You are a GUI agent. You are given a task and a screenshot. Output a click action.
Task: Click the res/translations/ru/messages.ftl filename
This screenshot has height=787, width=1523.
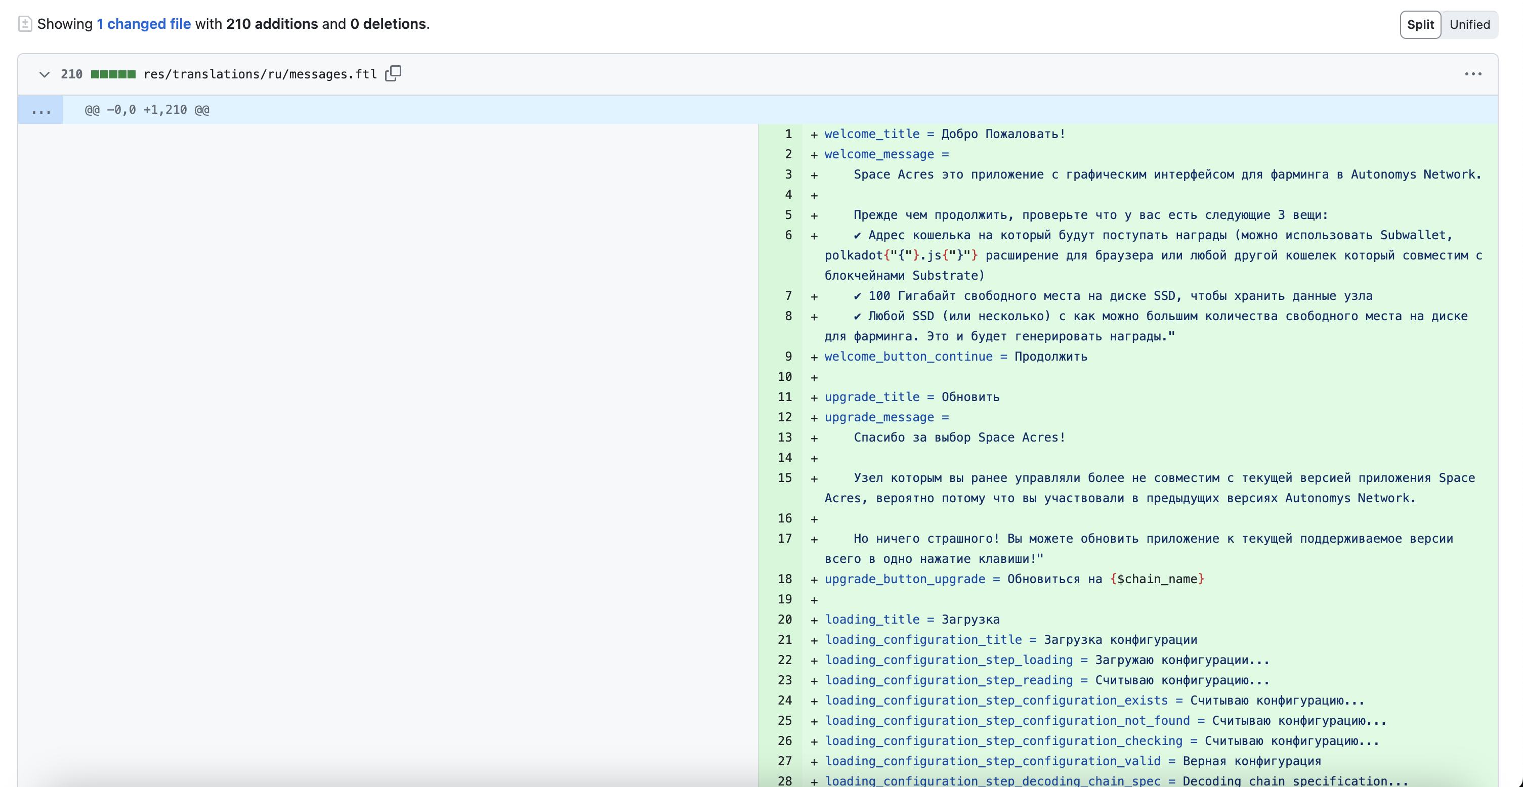[260, 74]
